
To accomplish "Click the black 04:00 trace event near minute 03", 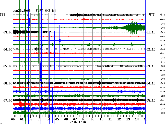I will [37, 49].
